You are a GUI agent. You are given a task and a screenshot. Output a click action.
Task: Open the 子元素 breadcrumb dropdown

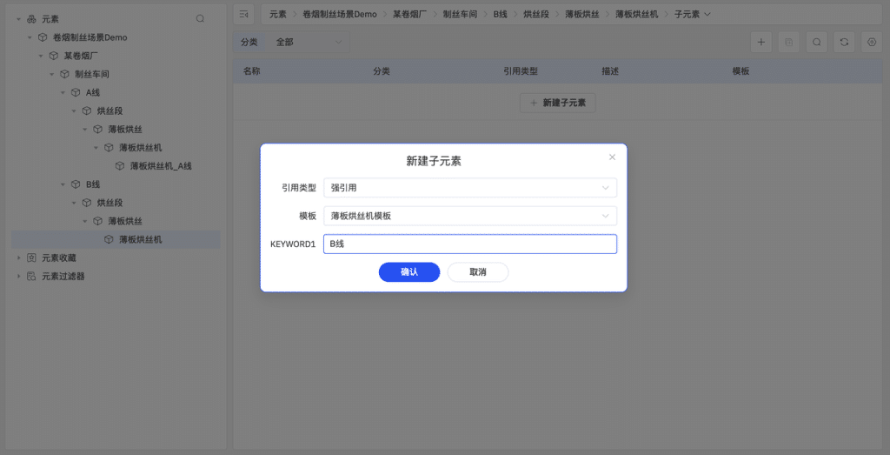click(x=692, y=14)
